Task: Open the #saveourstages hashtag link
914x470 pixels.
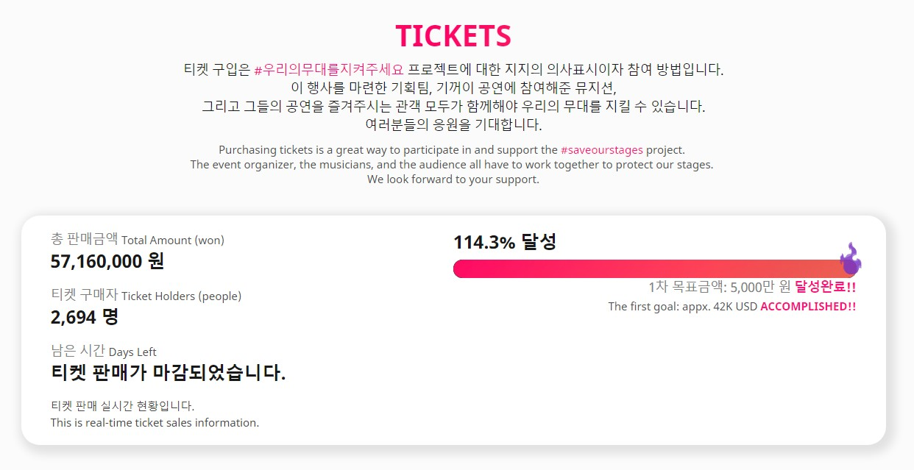Action: tap(601, 150)
